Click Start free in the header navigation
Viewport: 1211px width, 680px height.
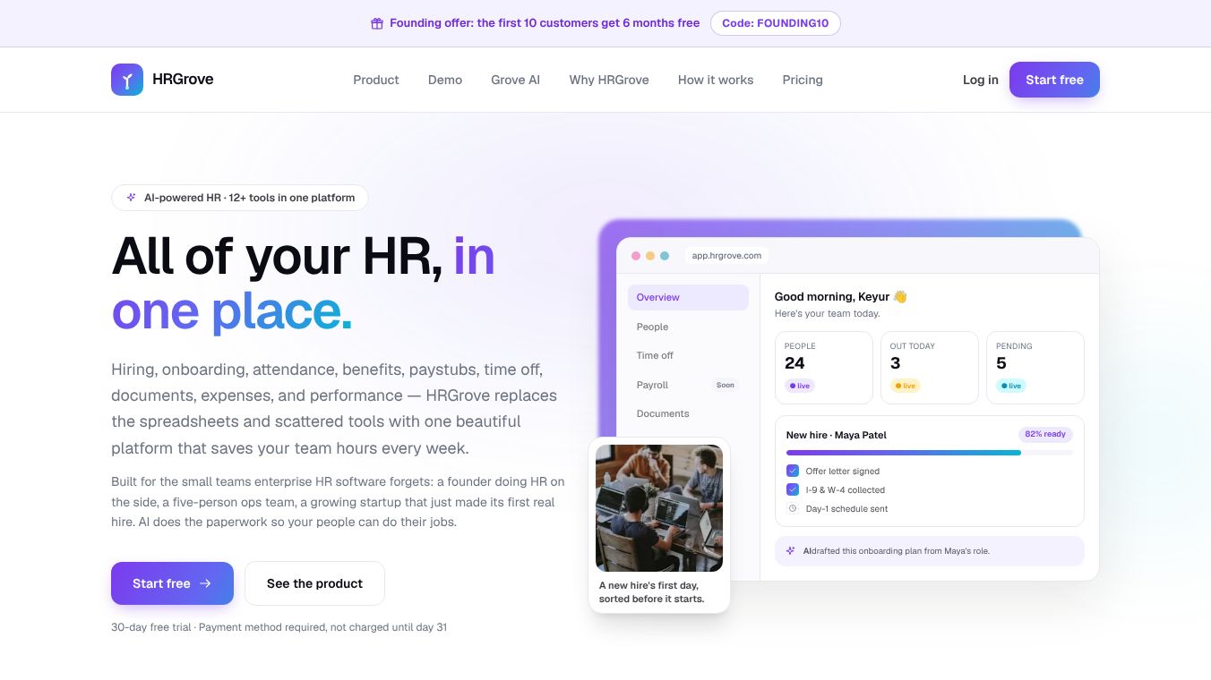1054,80
